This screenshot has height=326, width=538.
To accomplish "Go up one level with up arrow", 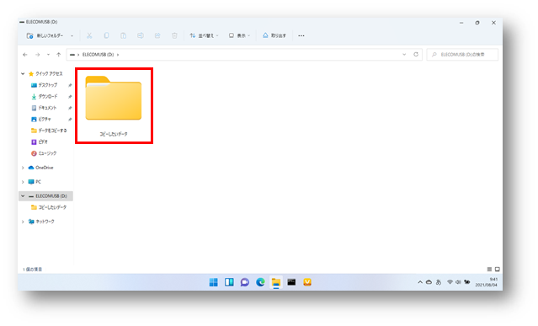I will tap(59, 55).
